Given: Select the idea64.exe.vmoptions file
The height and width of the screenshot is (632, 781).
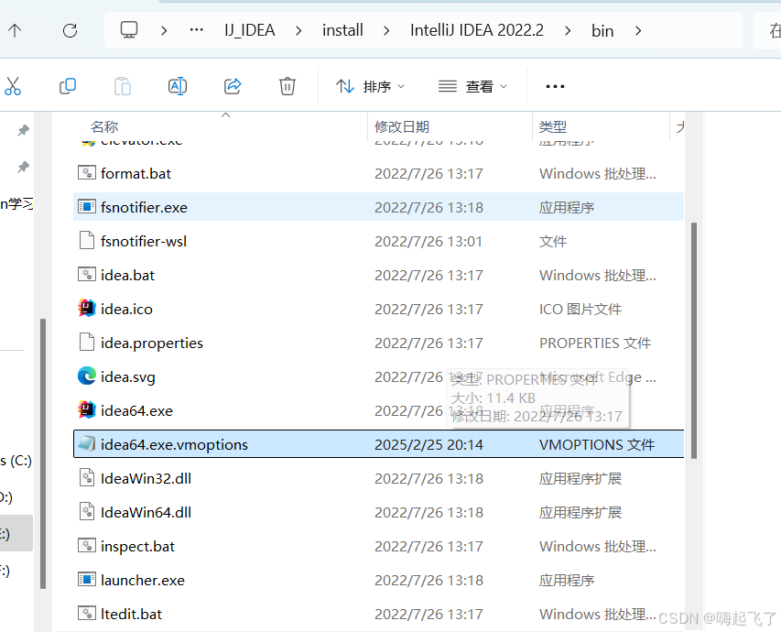Looking at the screenshot, I should point(378,444).
